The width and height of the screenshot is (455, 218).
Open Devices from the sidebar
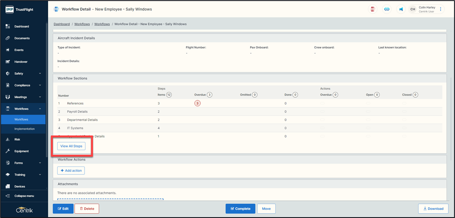coord(20,186)
